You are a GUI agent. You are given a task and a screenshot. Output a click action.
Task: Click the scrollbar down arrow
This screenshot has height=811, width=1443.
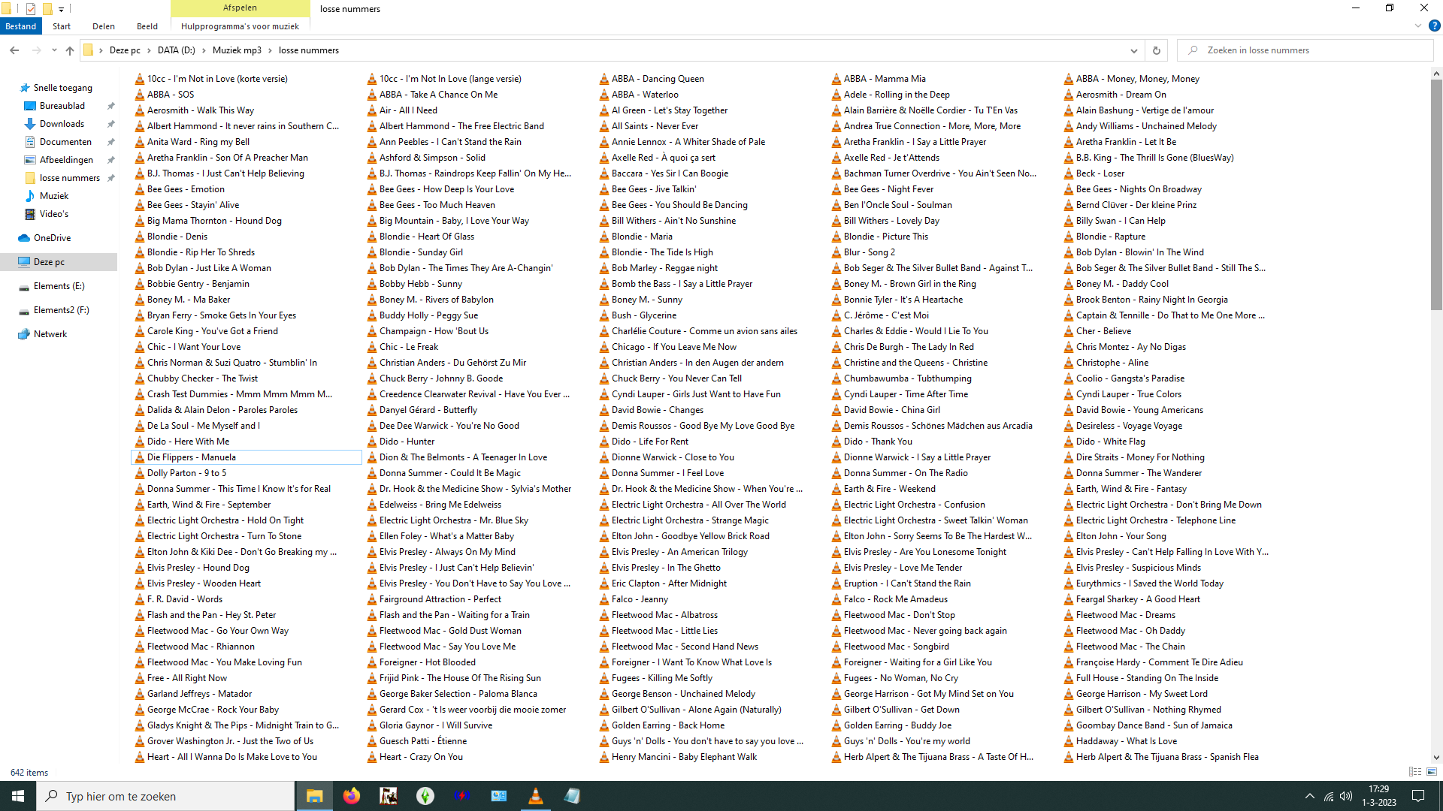pyautogui.click(x=1436, y=758)
